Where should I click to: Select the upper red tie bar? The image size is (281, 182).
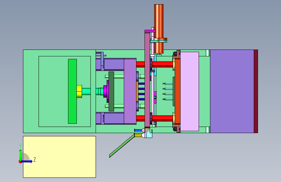pos(162,64)
